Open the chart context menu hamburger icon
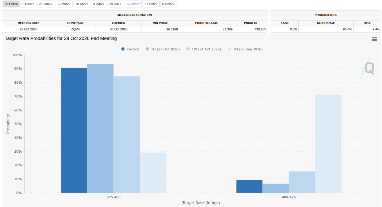The height and width of the screenshot is (207, 382). coord(374,39)
